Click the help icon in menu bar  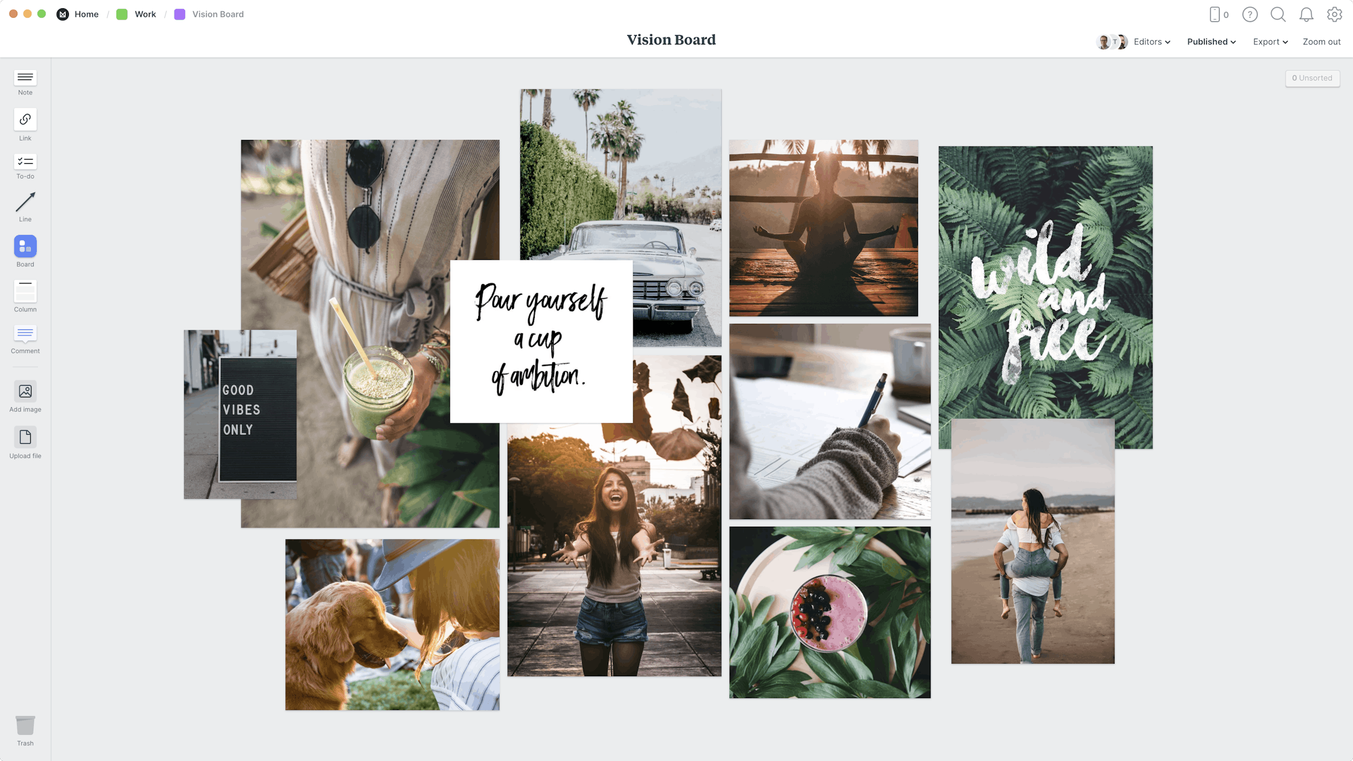pyautogui.click(x=1250, y=14)
